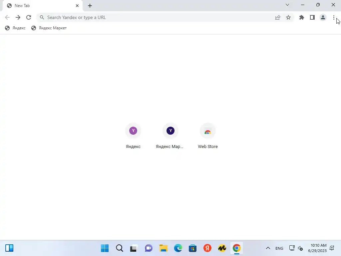Open the clock and date flyout
Viewport: 341px width, 256px height.
pos(317,248)
